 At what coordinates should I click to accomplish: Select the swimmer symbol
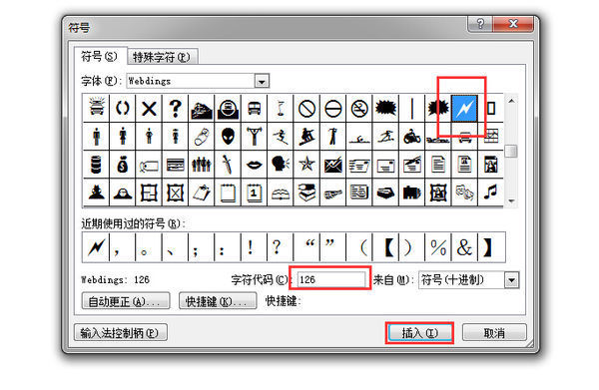(359, 137)
